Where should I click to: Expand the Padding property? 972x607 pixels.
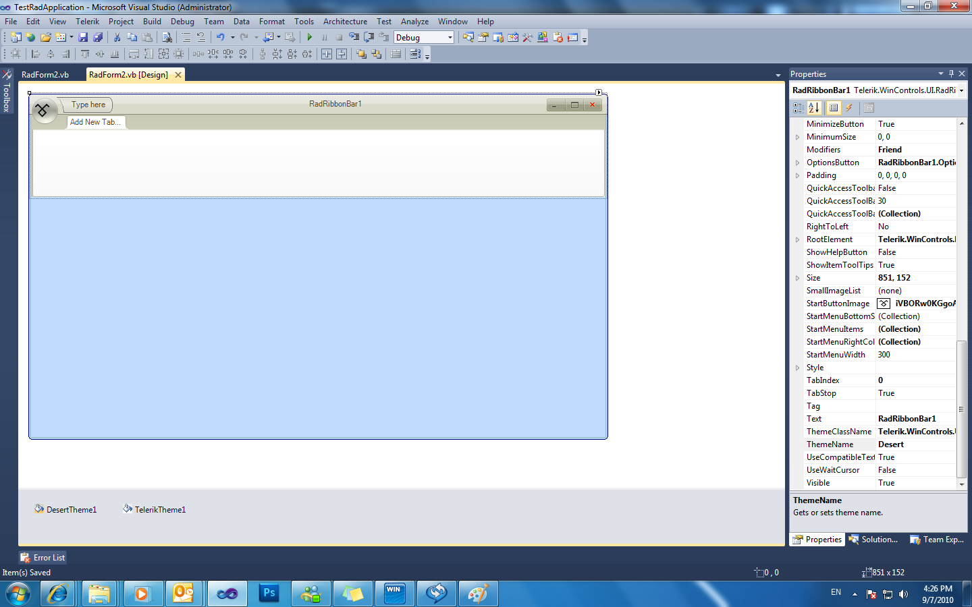(x=797, y=175)
